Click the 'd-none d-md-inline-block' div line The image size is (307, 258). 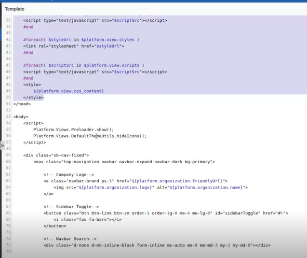[x=157, y=245]
